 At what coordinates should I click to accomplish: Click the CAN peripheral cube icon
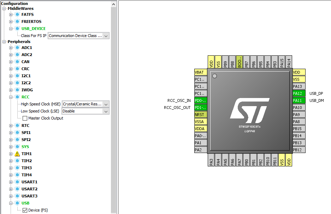point(18,62)
